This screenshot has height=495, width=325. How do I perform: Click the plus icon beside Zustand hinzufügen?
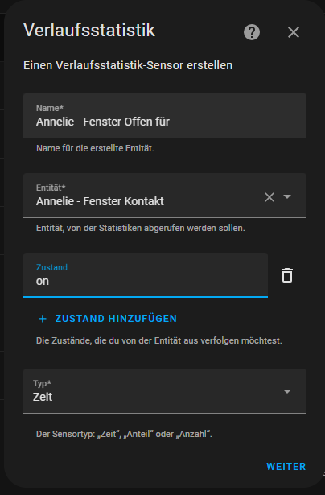(43, 319)
